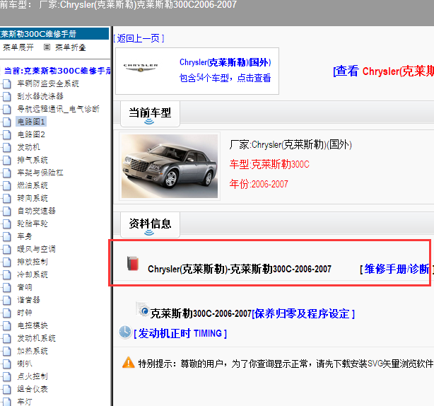This screenshot has width=434, height=406.
Task: Click the document icon next to 电路图2
Action: coord(7,134)
